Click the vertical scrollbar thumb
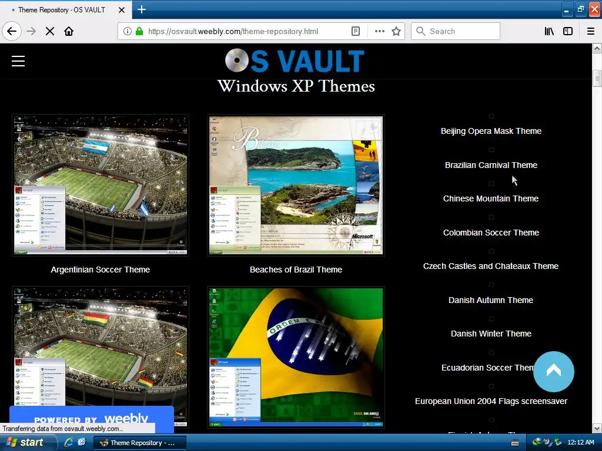This screenshot has width=602, height=451. (x=597, y=79)
